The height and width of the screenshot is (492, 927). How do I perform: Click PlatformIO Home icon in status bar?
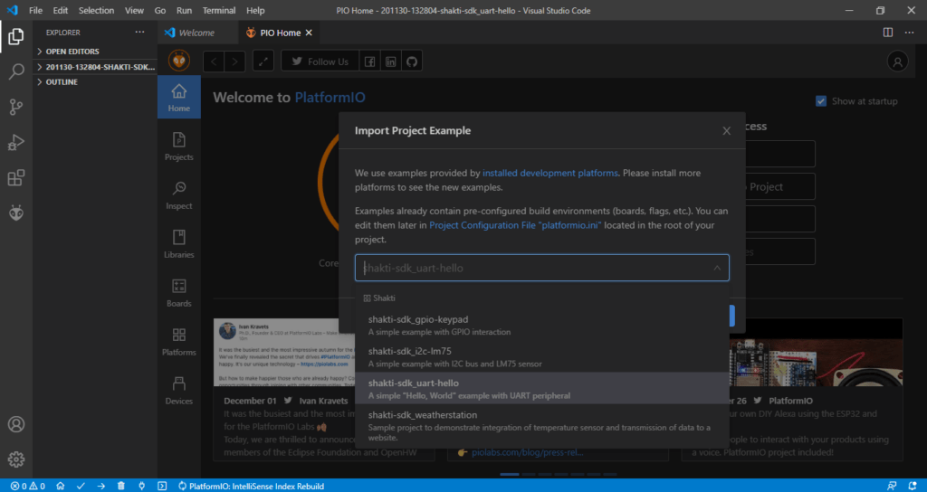click(x=61, y=486)
